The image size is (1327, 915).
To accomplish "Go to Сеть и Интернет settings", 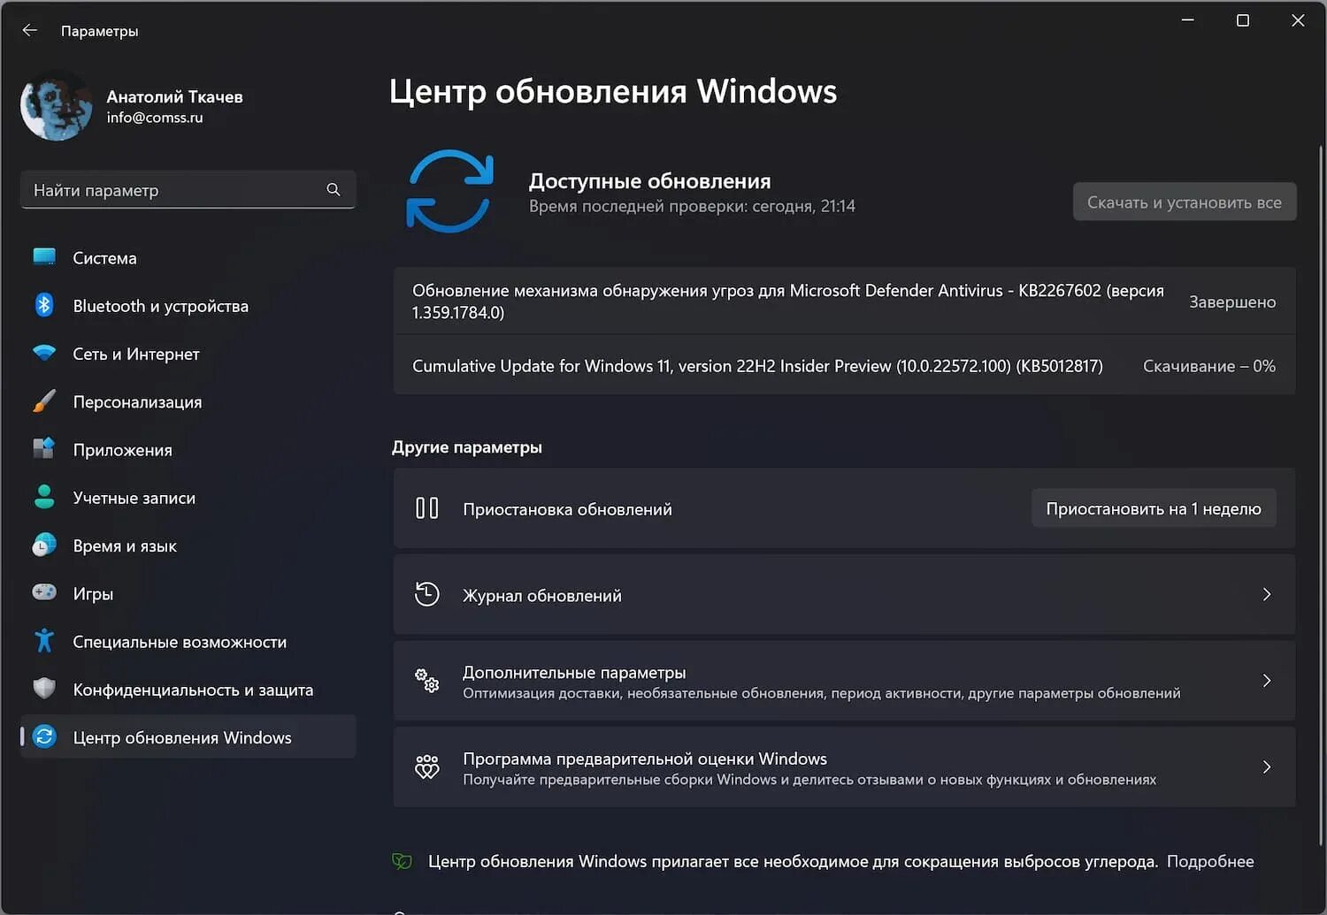I will coord(188,353).
